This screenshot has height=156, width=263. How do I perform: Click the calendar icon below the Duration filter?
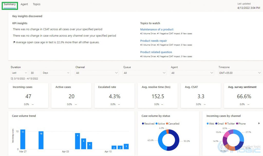pyautogui.click(x=11, y=78)
